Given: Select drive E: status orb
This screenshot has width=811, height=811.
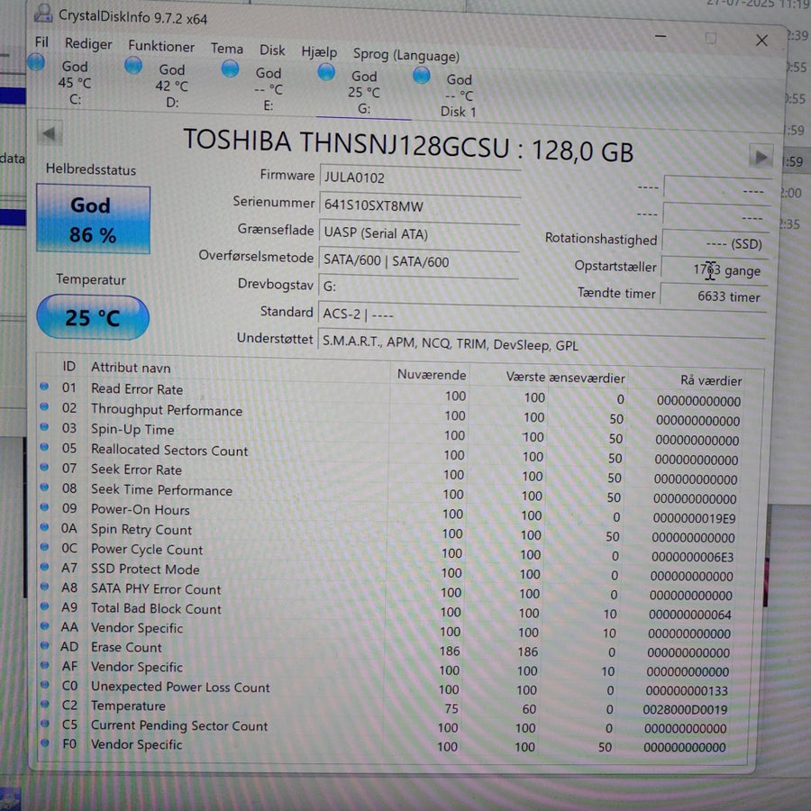Looking at the screenshot, I should 230,68.
